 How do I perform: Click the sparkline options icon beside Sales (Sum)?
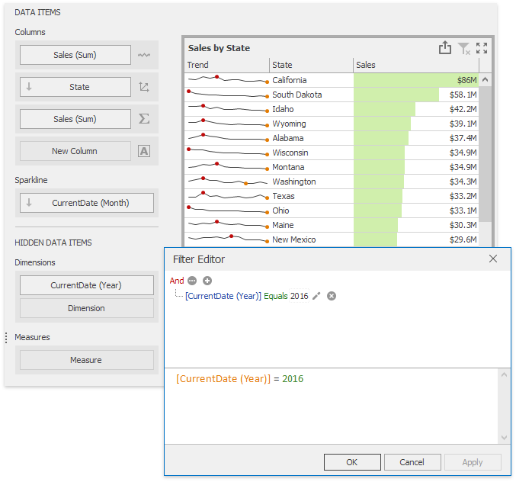[x=144, y=55]
